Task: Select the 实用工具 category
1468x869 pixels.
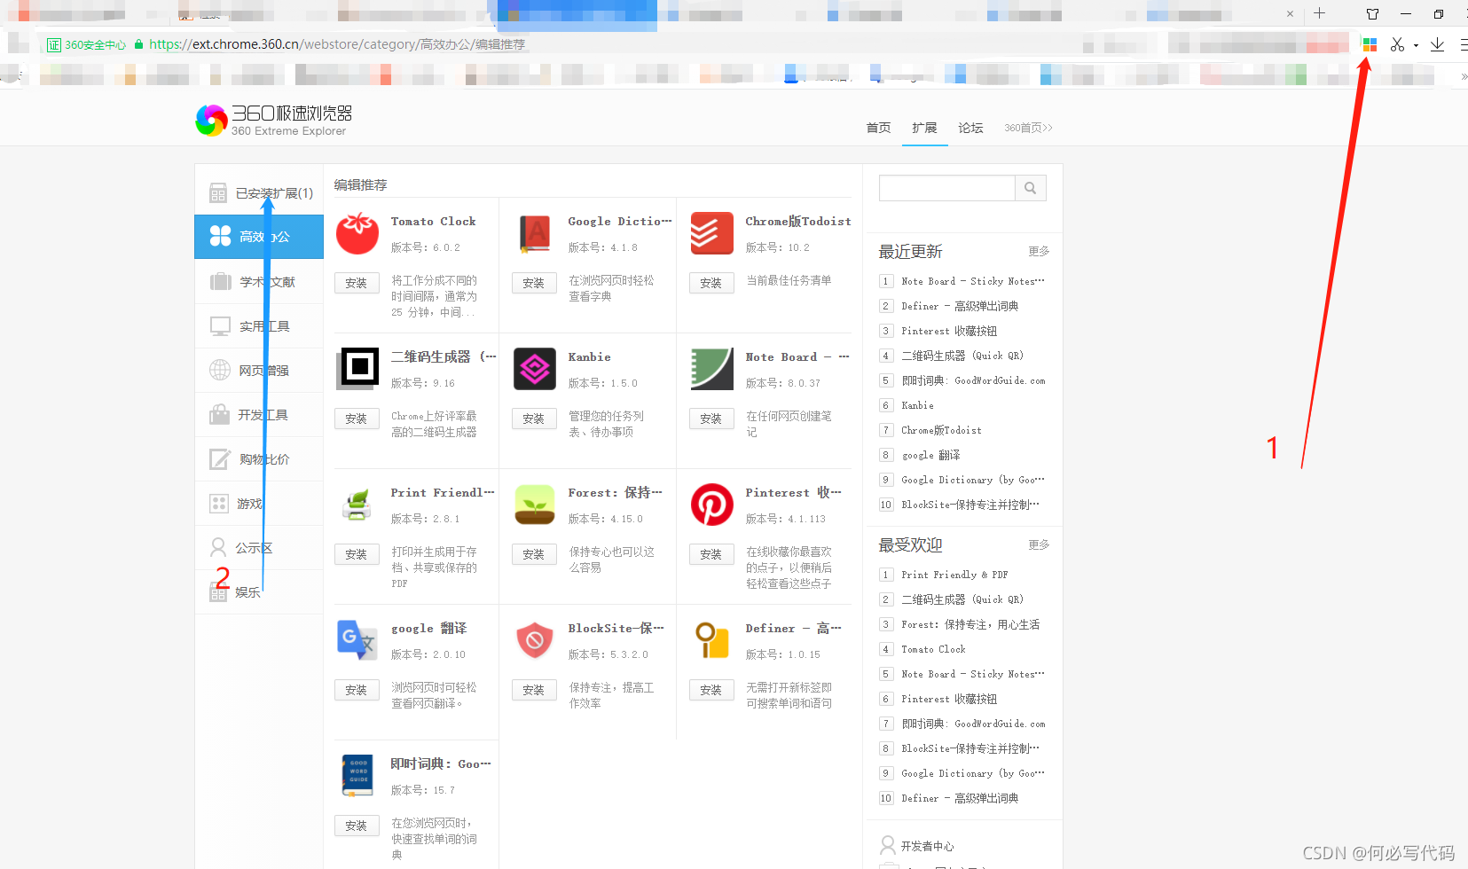Action: pos(259,326)
